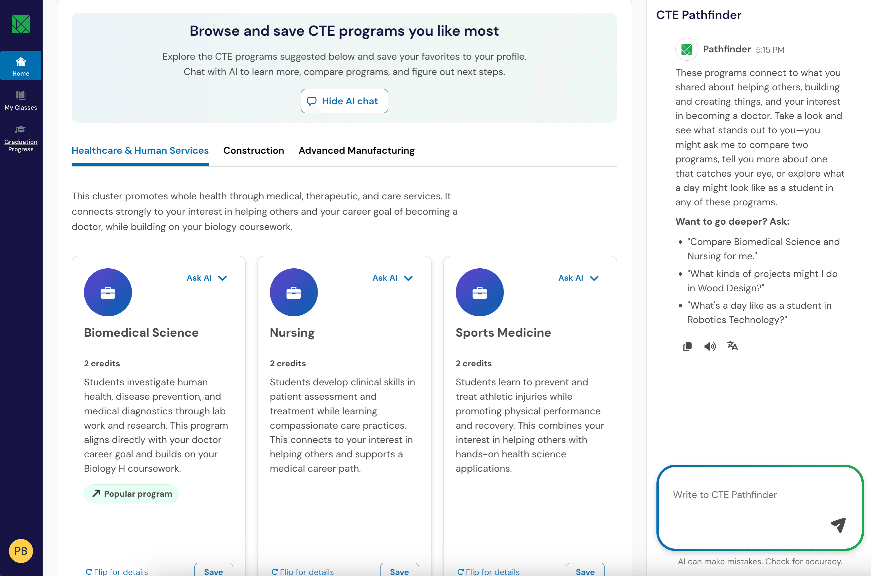The image size is (871, 576).
Task: Click the Write to CTE Pathfinder field
Action: click(x=760, y=508)
